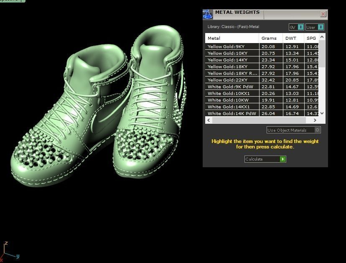Sort by the Metal column header
Image resolution: width=346 pixels, height=263 pixels.
pos(232,38)
